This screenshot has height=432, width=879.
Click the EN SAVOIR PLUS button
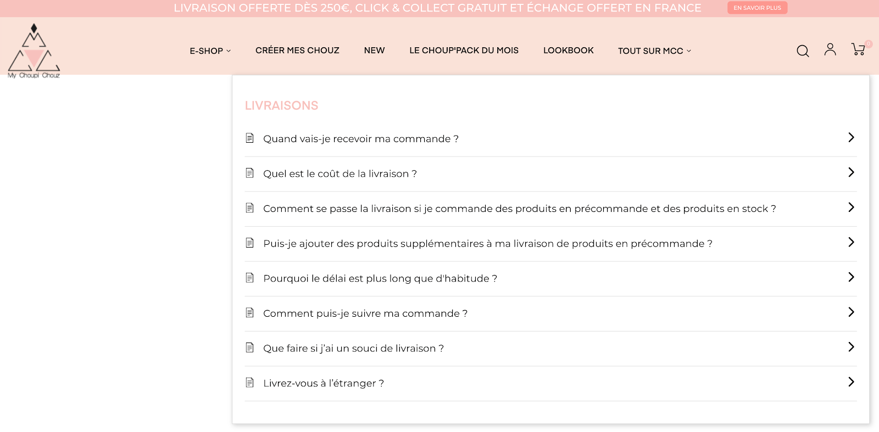757,8
